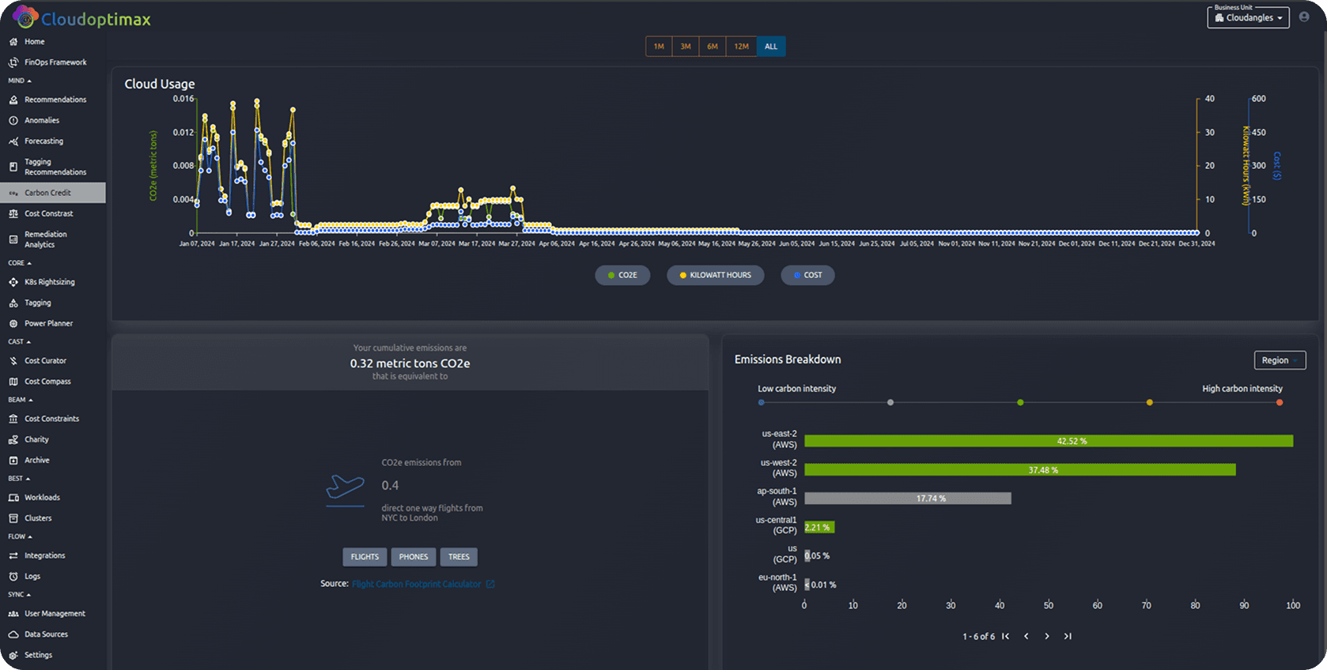Image resolution: width=1327 pixels, height=670 pixels.
Task: Toggle the Cost series legend
Action: click(807, 275)
